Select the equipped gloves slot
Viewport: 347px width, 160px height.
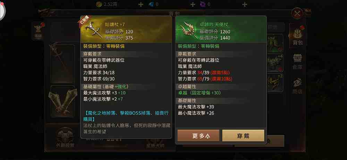coord(62,101)
